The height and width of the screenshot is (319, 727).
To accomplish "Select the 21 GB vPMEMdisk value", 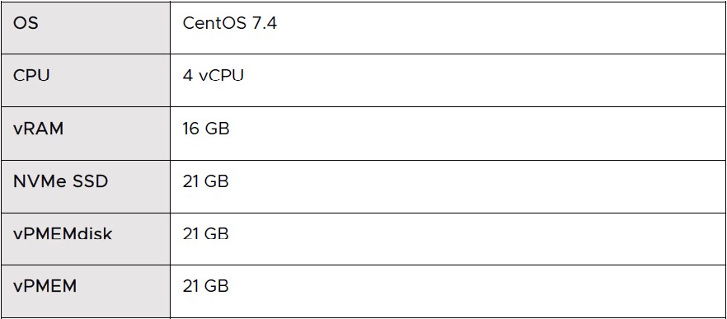I will pos(205,234).
